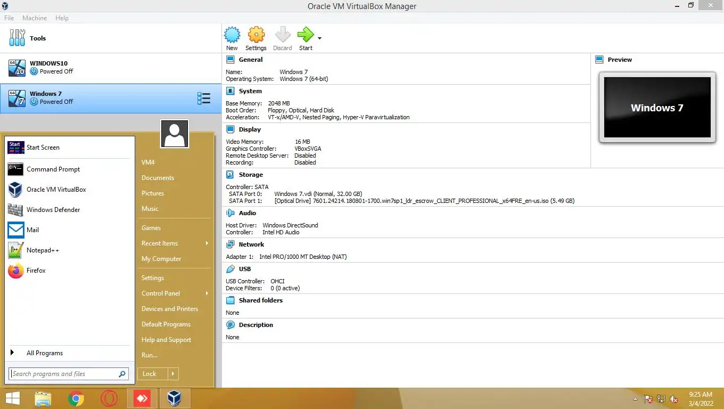Click the Audio section header
Screen dimensions: 724x409
[248, 213]
